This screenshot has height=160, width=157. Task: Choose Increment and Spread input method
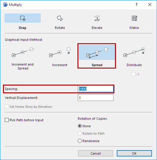[x=23, y=52]
